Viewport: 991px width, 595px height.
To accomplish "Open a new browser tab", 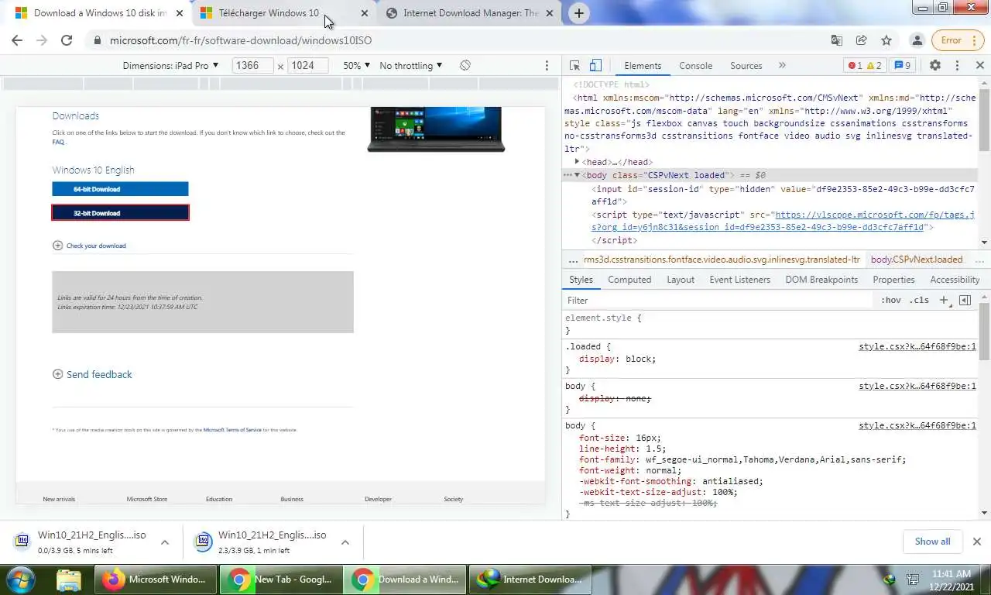I will [x=578, y=13].
